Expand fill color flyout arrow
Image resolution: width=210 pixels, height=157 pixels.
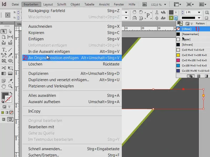176,12
